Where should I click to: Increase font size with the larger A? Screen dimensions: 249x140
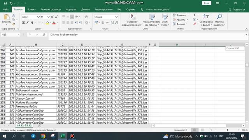click(x=52, y=17)
